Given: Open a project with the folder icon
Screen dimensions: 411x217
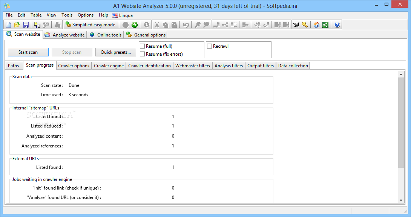Looking at the screenshot, I should (17, 25).
